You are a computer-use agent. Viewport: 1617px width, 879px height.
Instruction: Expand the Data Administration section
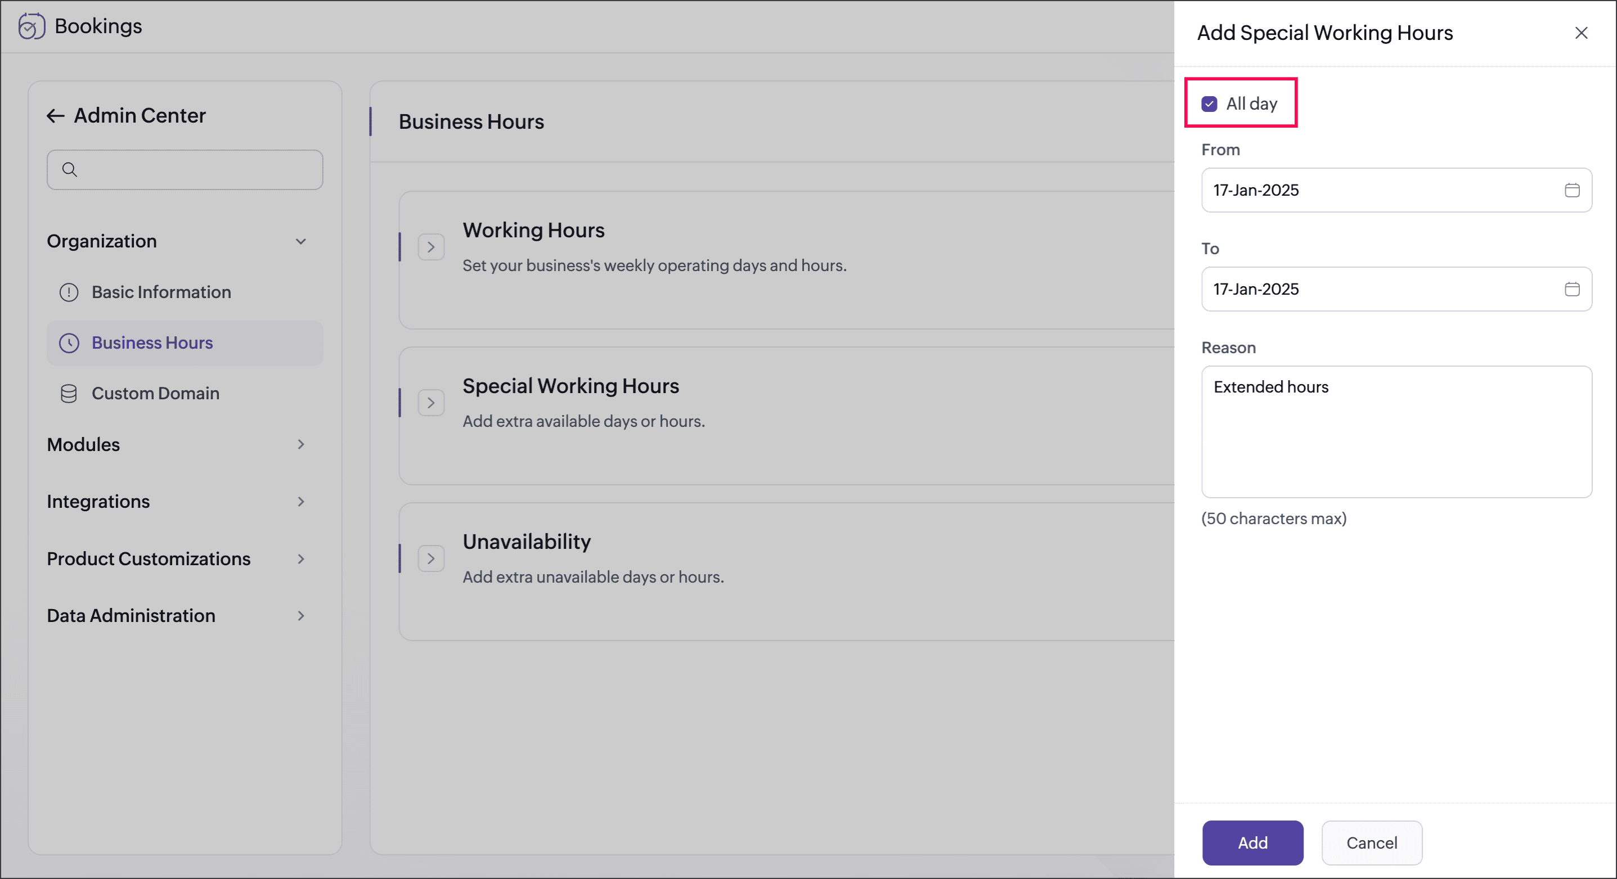pos(300,616)
